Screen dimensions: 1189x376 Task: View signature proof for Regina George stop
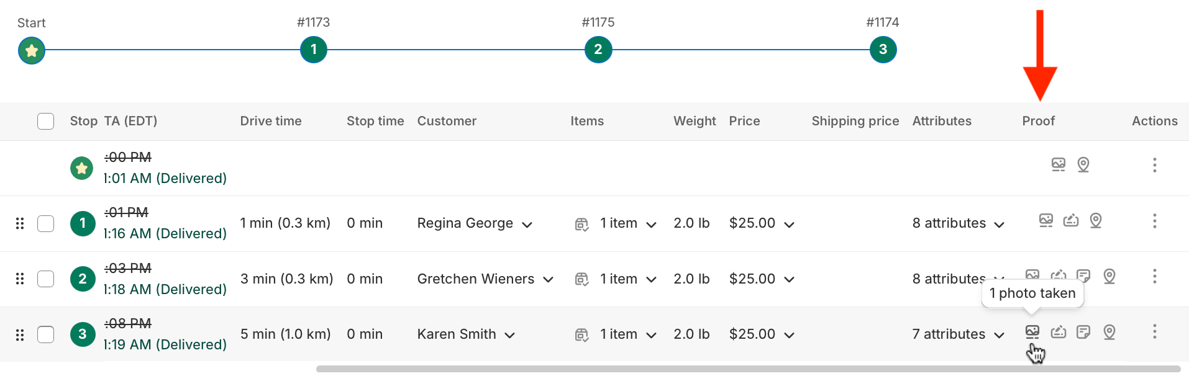coord(1070,220)
